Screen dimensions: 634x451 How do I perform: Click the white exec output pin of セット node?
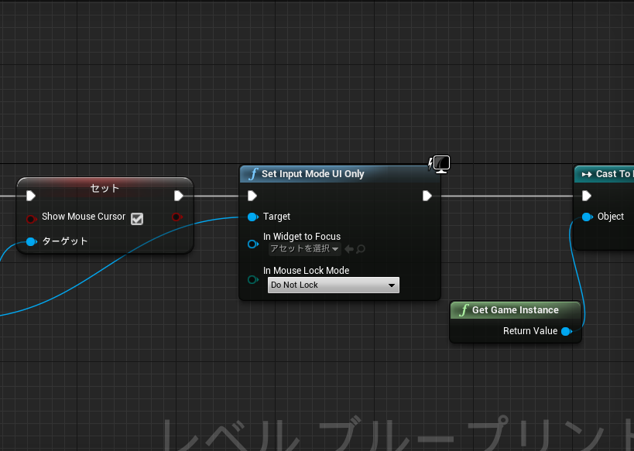click(180, 196)
